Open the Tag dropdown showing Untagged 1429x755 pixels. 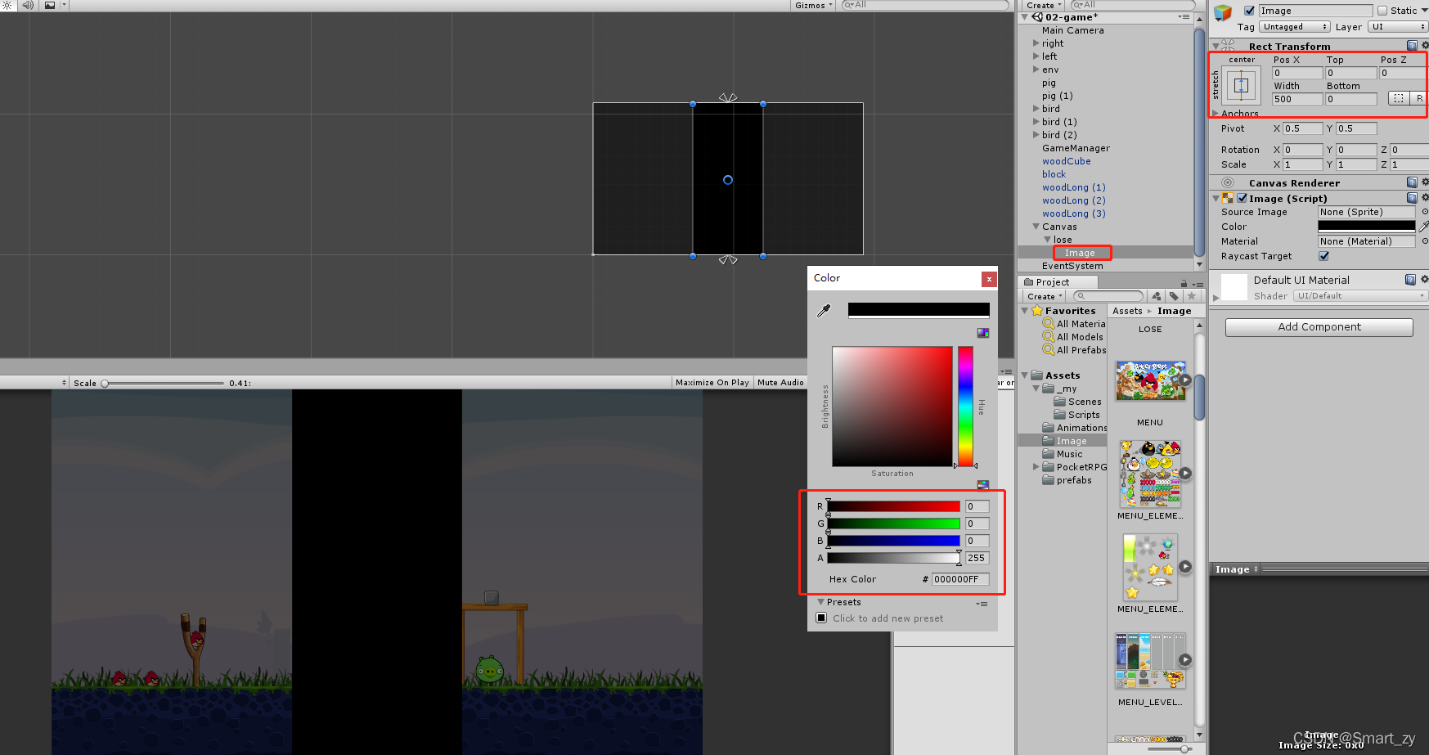coord(1295,27)
